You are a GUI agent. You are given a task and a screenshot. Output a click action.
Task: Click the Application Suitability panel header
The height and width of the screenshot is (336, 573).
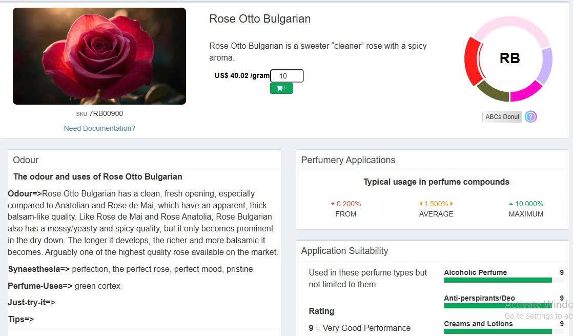(x=344, y=251)
